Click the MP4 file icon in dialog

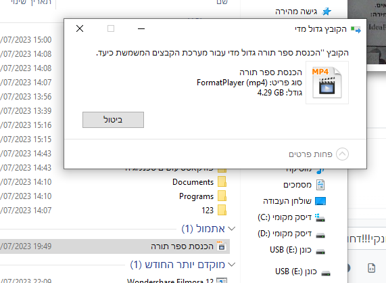coord(327,83)
